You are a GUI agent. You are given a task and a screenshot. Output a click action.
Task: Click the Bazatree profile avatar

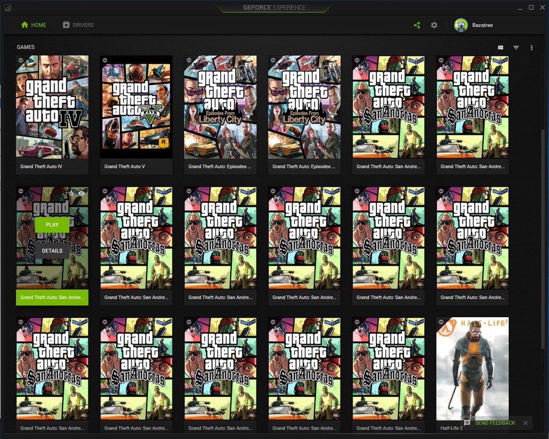461,25
